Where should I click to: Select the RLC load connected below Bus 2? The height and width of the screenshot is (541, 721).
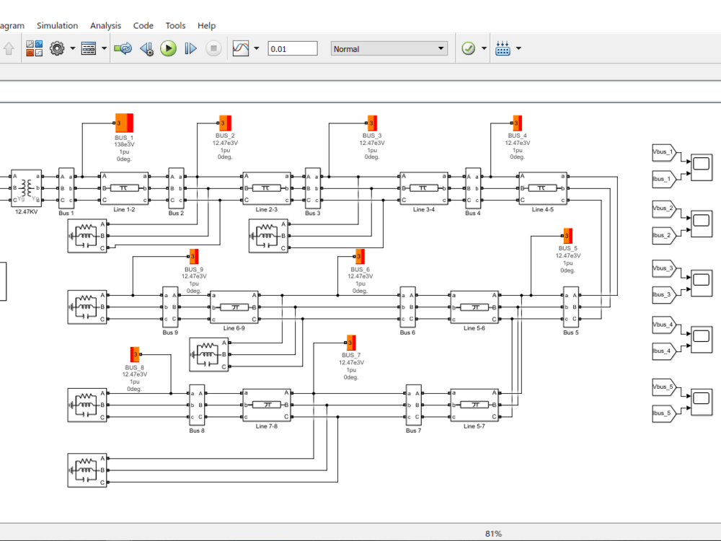pyautogui.click(x=87, y=236)
